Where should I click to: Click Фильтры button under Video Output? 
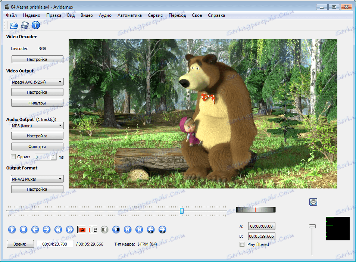[x=37, y=103]
